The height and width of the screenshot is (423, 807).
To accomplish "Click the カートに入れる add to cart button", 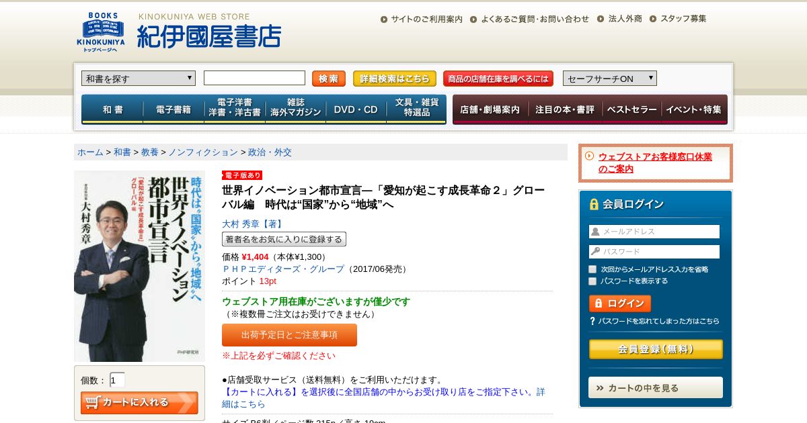I will pos(139,403).
